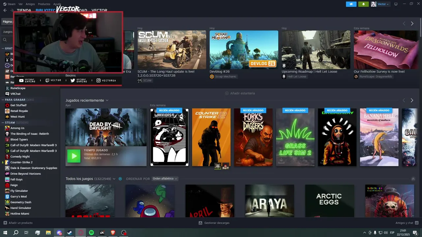Open the Steam announcements megaphone icon
The image size is (422, 237).
click(x=351, y=4)
